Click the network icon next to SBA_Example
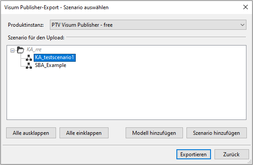Screen dimensions: 253x165 coord(29,66)
